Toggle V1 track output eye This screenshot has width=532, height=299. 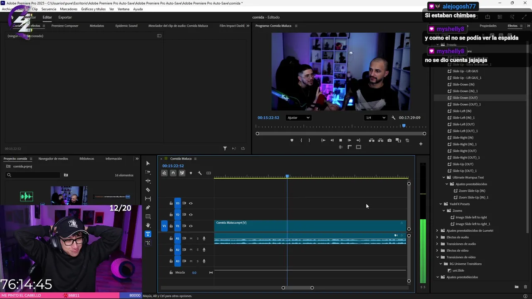click(191, 226)
